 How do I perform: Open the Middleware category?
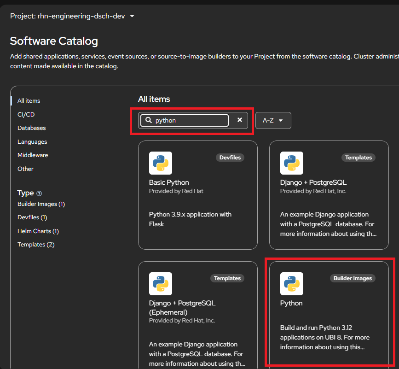[x=33, y=155]
